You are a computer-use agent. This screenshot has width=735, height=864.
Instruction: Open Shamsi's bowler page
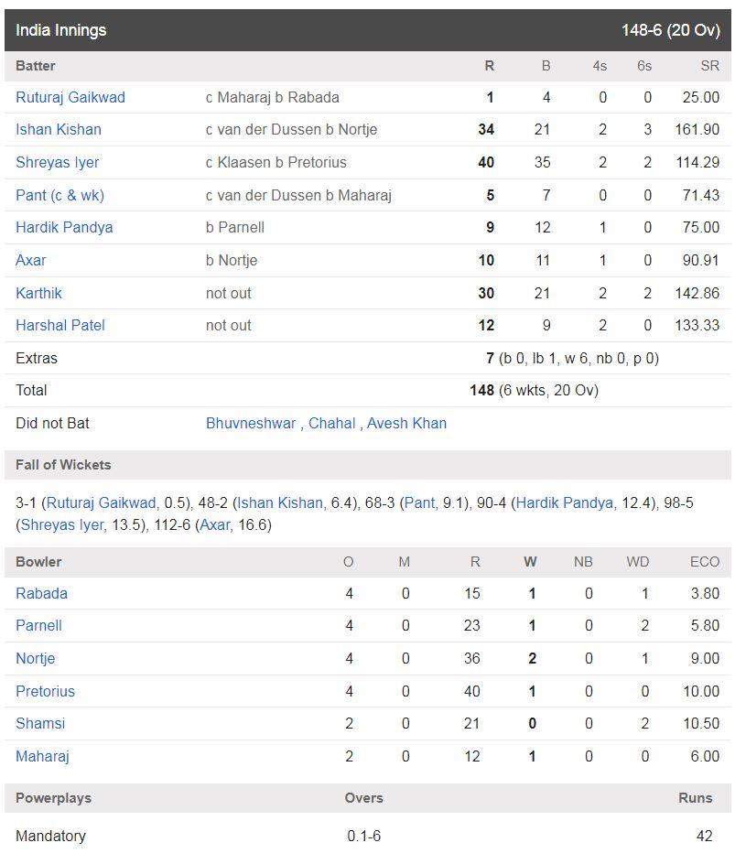[x=40, y=723]
